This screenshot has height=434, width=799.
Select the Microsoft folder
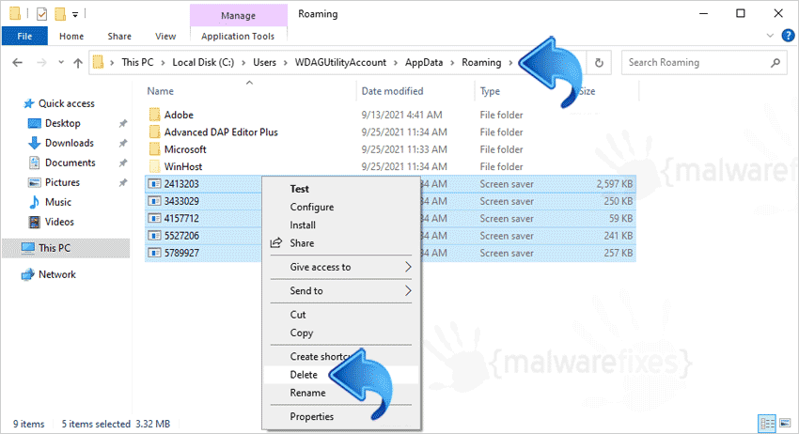(185, 149)
